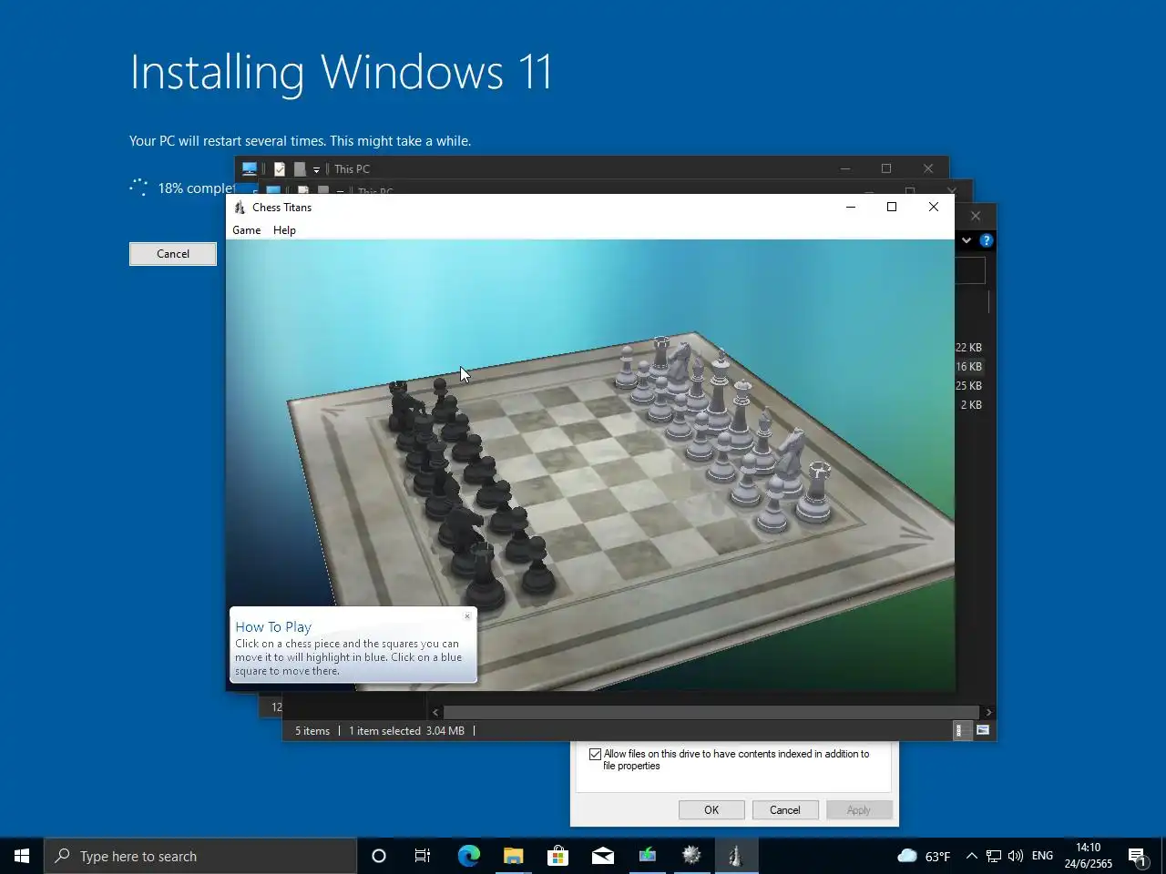The width and height of the screenshot is (1166, 874).
Task: Open the Game menu in Chess Titans
Action: 246,230
